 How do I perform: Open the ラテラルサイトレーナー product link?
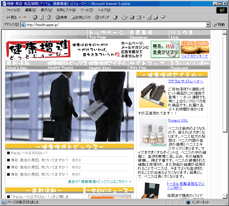pyautogui.click(x=185, y=81)
